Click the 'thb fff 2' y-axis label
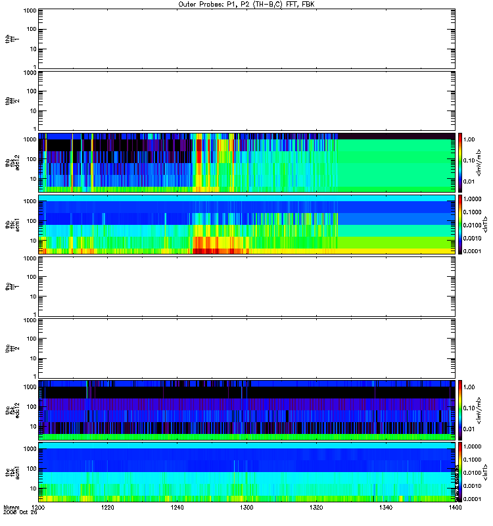493x526 pixels. [x=12, y=101]
